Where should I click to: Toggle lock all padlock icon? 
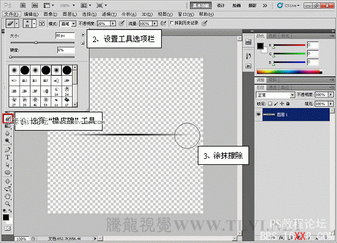[288, 104]
